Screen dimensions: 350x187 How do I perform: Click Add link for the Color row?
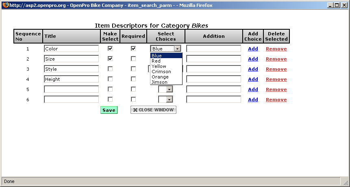point(253,49)
